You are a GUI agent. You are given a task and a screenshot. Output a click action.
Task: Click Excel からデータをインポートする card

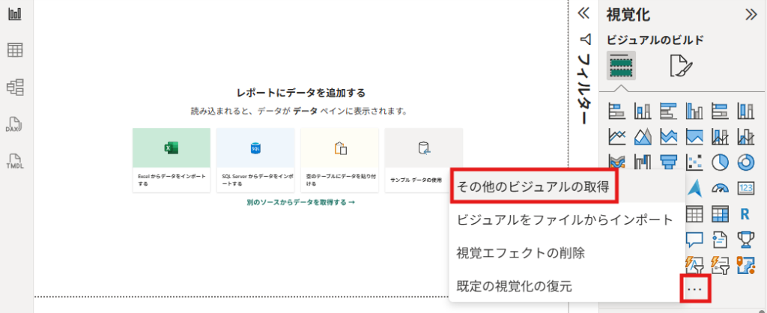[x=171, y=160]
